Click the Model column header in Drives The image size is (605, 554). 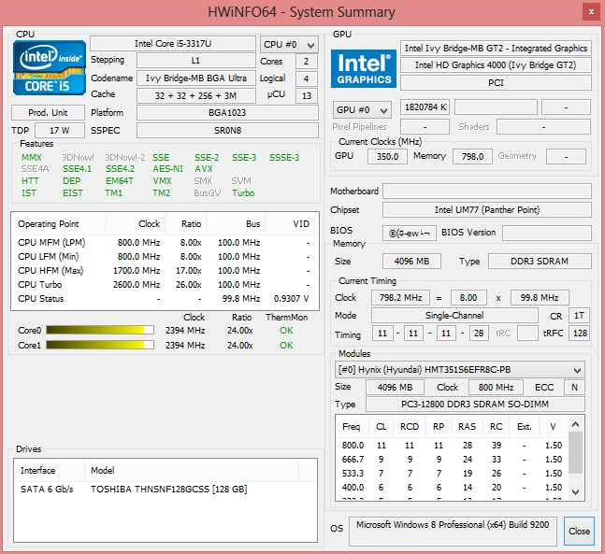click(192, 470)
